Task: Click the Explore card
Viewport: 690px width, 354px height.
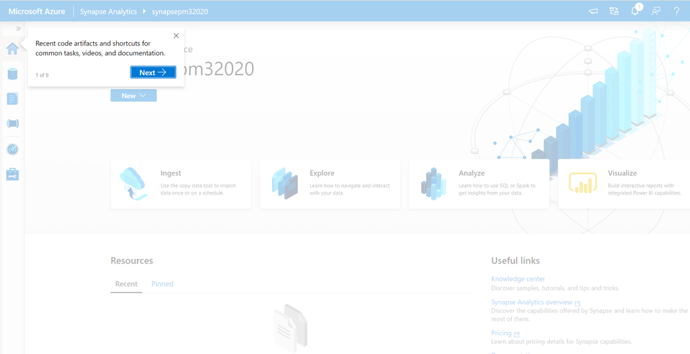Action: [330, 184]
